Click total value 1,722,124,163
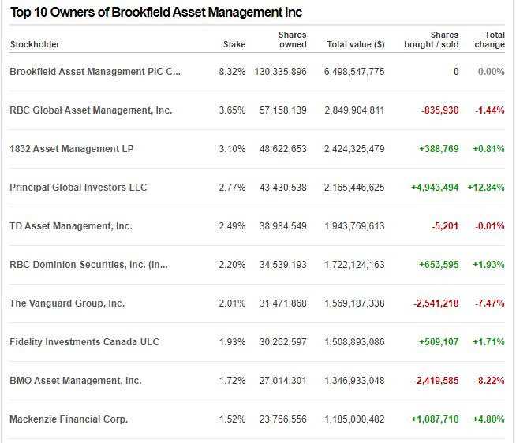This screenshot has height=443, width=516. pos(354,265)
